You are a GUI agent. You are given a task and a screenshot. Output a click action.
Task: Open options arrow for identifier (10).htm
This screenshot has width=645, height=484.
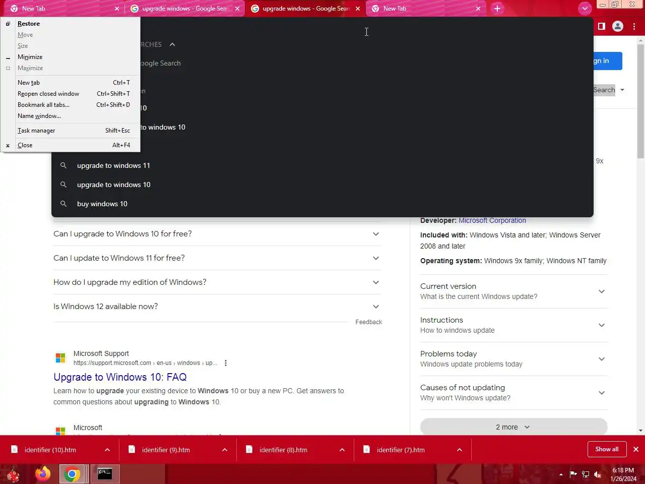pyautogui.click(x=107, y=450)
